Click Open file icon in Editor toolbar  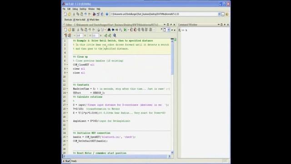tap(69, 30)
